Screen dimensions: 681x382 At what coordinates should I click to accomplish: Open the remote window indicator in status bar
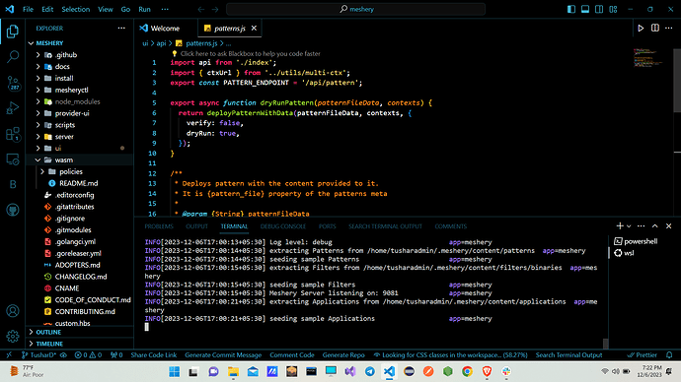[x=9, y=354]
